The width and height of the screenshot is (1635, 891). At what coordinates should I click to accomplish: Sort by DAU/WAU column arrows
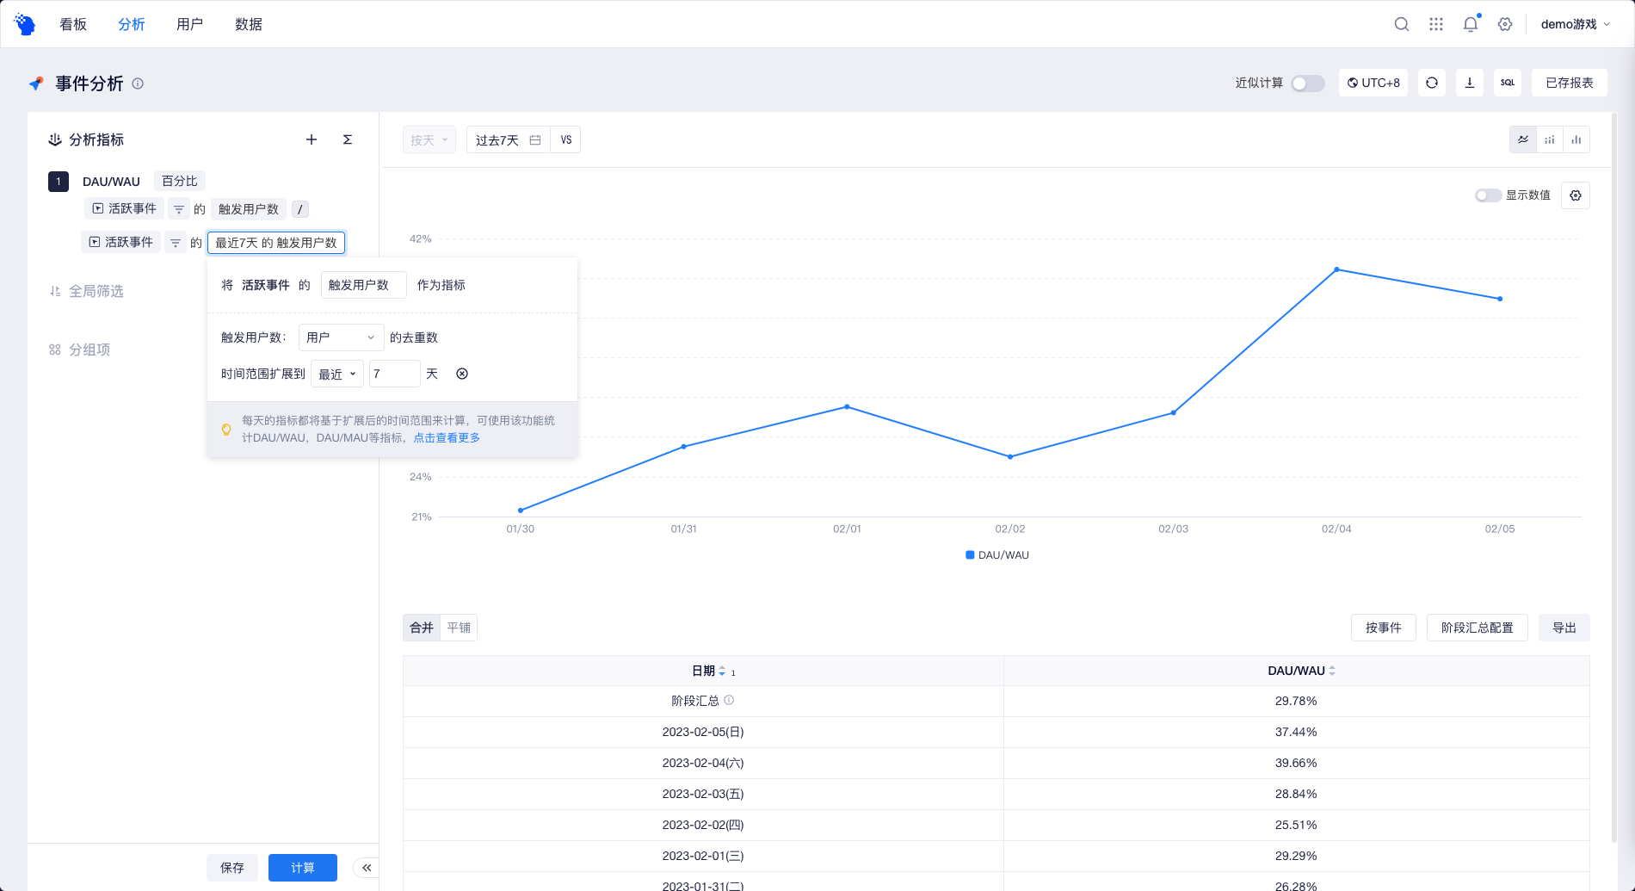1332,671
